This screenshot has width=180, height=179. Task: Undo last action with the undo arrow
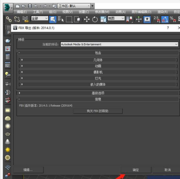click(x=36, y=6)
